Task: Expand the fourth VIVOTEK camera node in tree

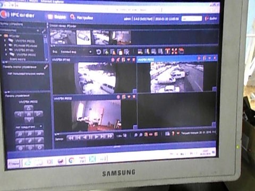Action: (6, 55)
